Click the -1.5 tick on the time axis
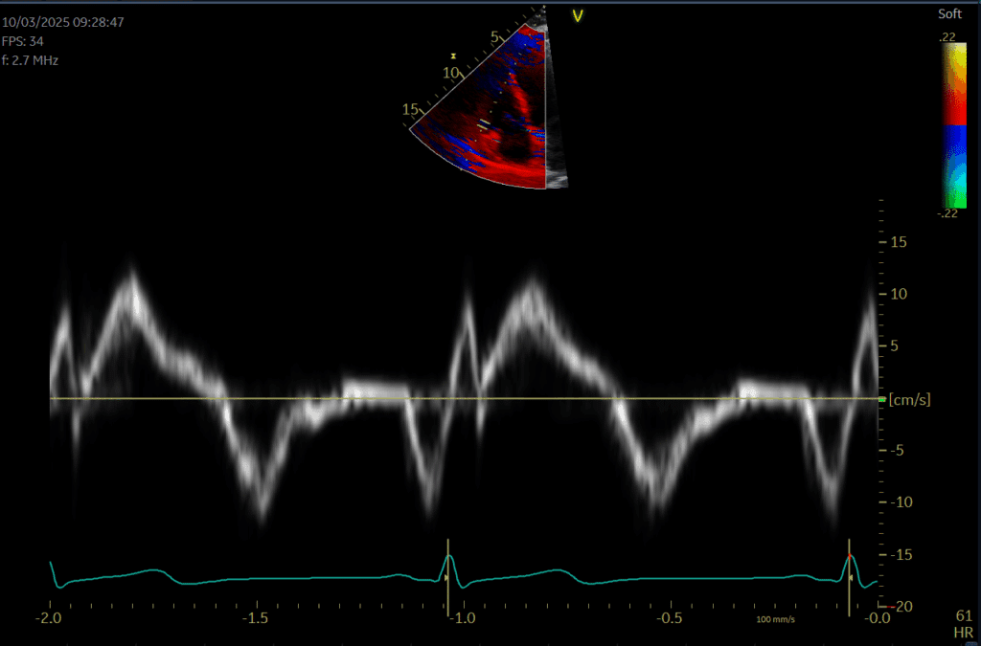 [x=256, y=619]
